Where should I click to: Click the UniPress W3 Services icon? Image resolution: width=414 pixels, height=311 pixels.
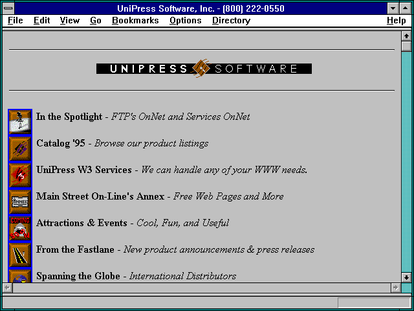click(x=20, y=175)
